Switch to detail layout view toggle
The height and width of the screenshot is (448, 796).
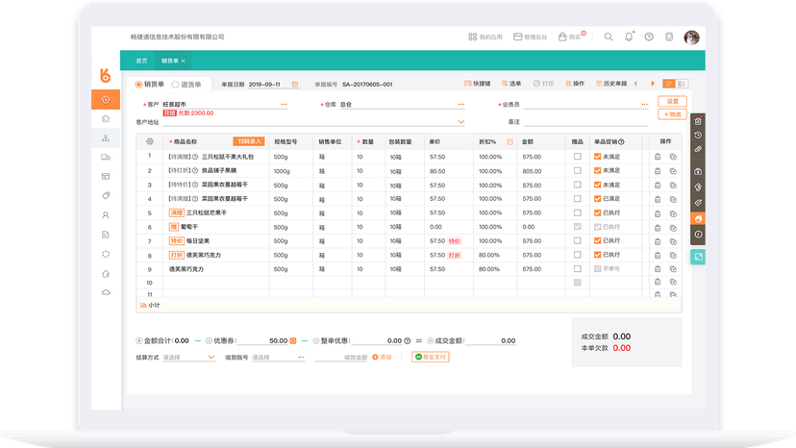coord(682,84)
